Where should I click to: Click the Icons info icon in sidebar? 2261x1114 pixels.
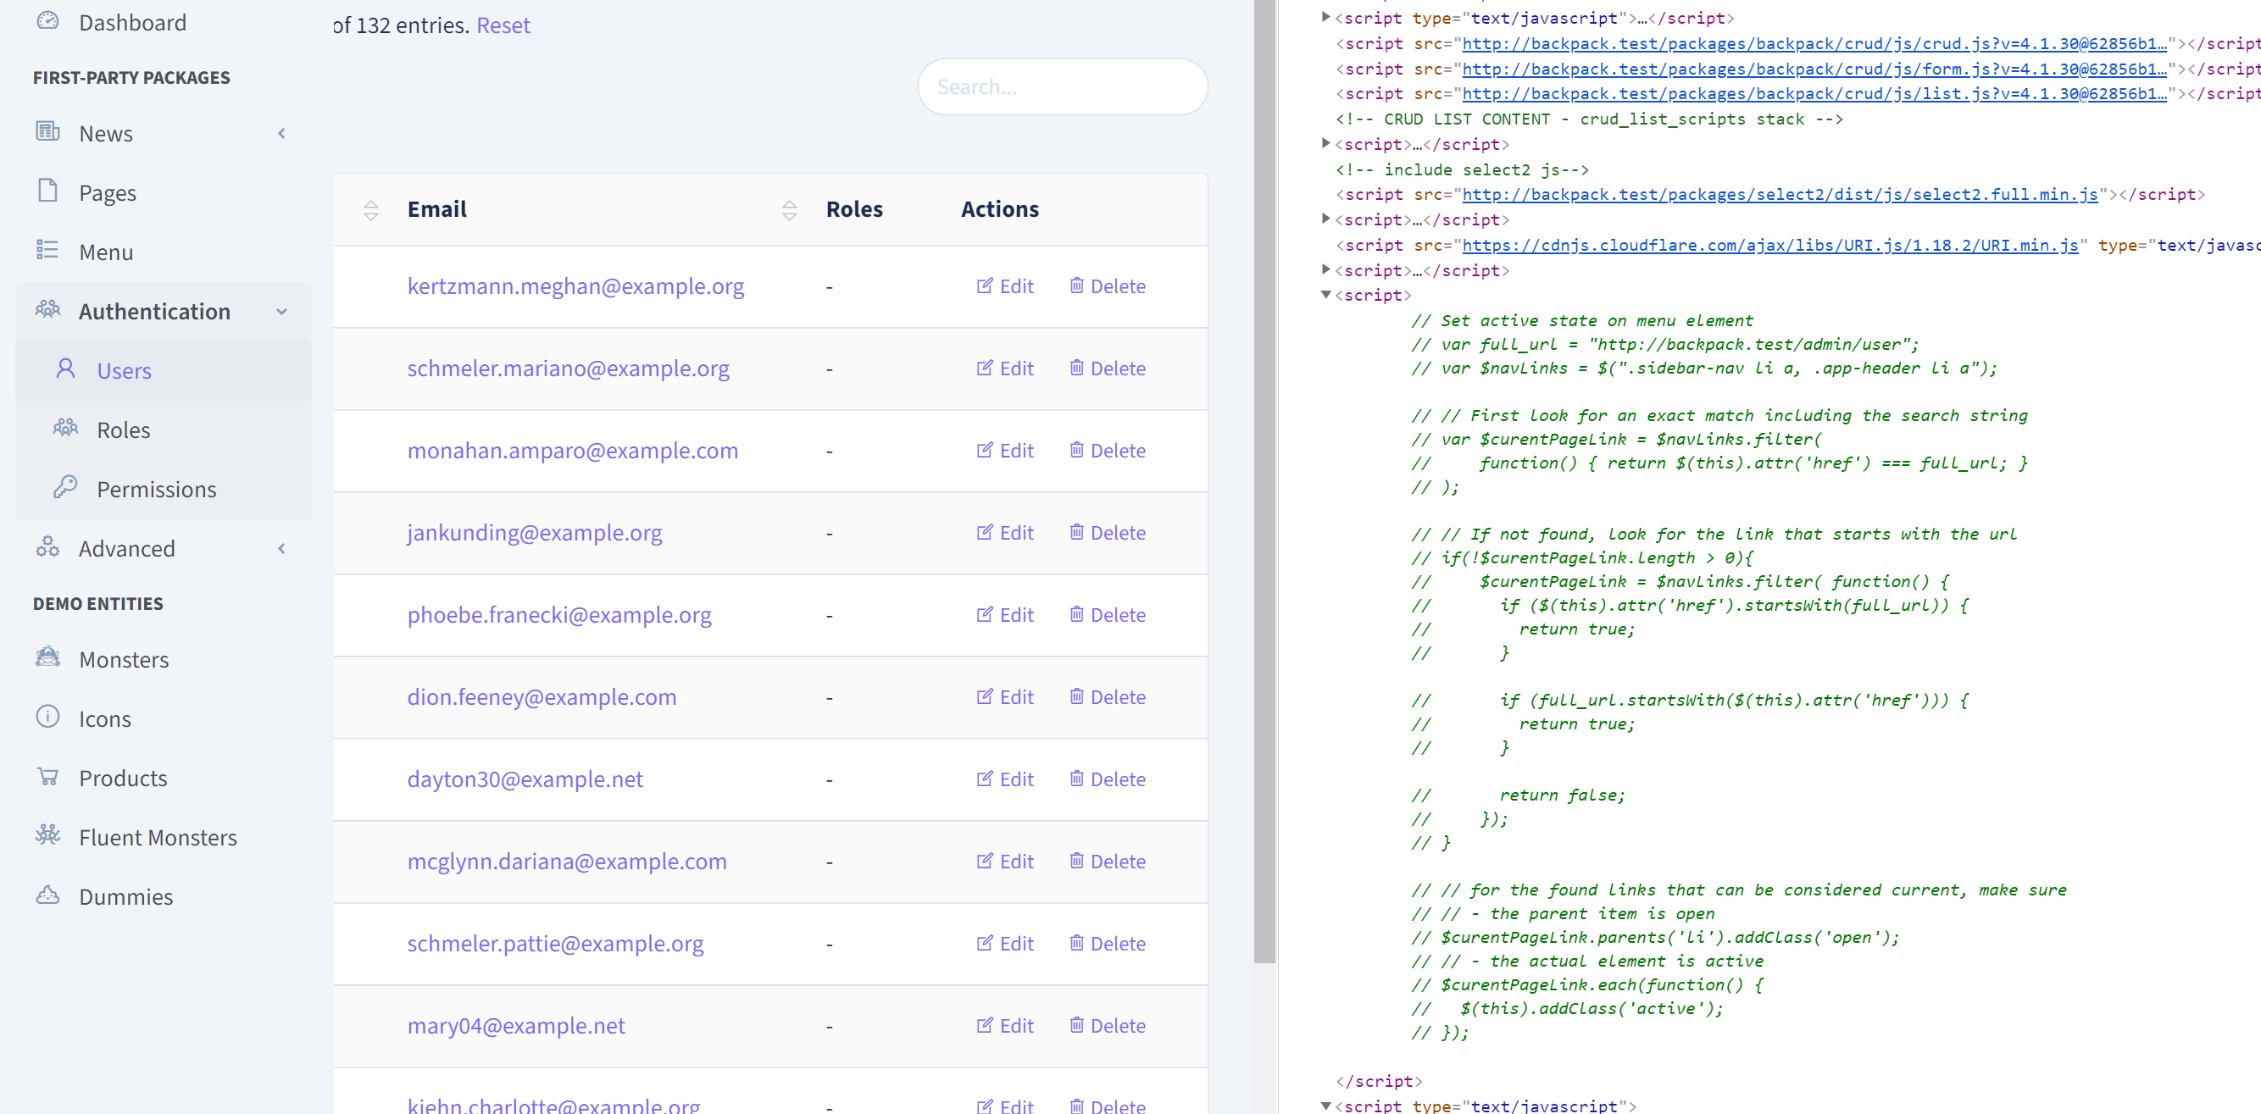(48, 718)
